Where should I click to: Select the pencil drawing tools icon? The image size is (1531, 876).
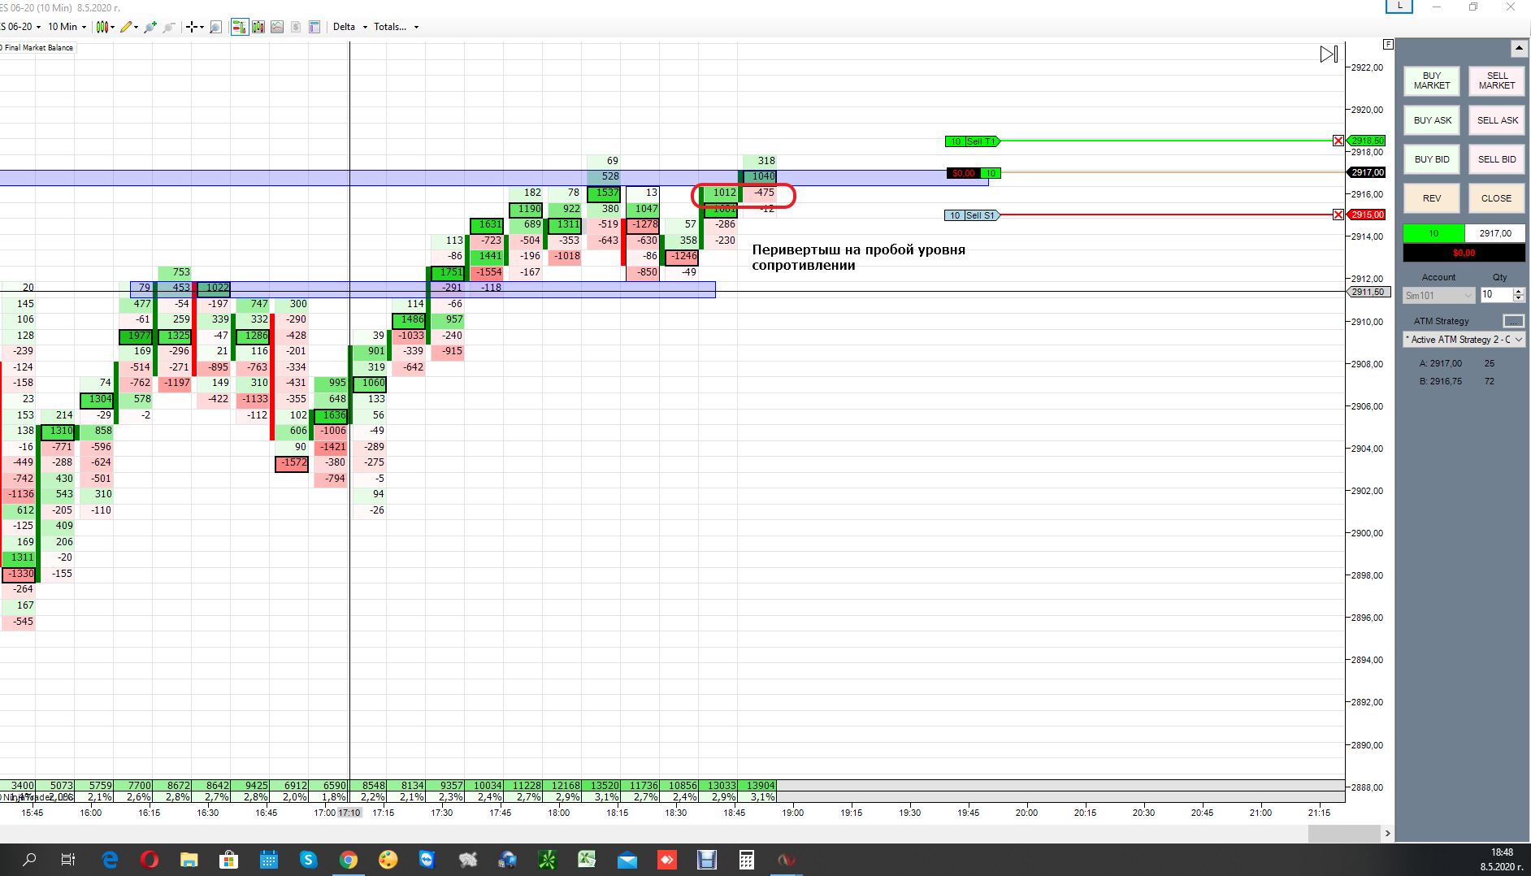pyautogui.click(x=125, y=27)
